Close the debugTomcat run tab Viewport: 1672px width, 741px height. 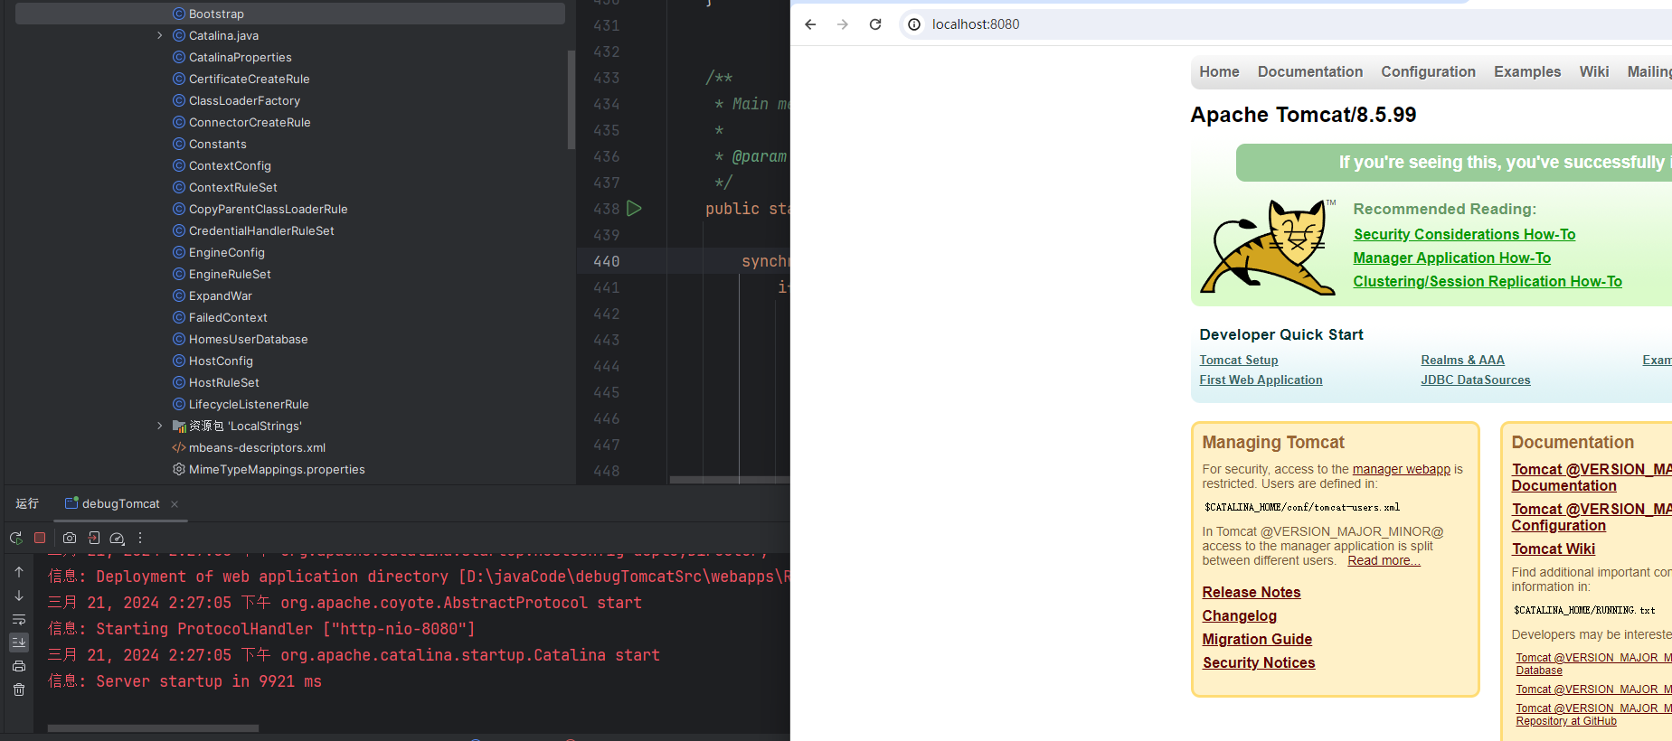pos(175,504)
